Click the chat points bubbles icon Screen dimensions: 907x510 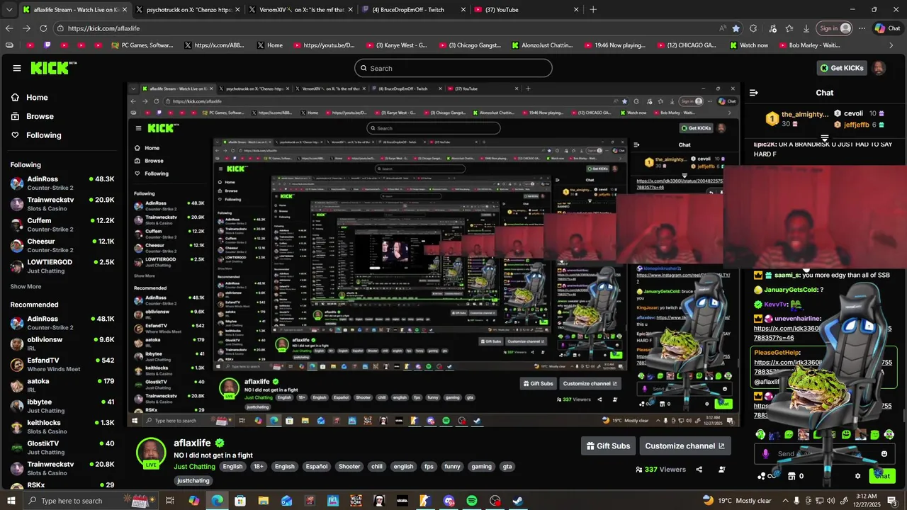[762, 476]
